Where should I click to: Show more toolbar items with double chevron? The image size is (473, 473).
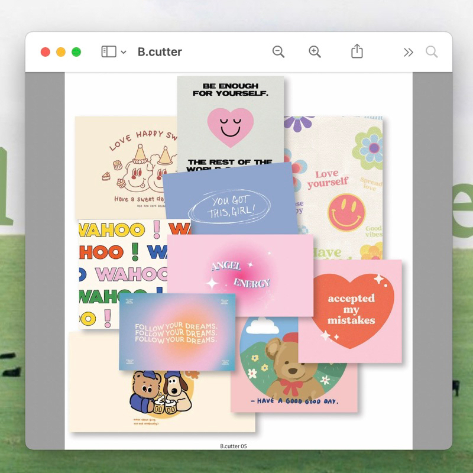click(x=408, y=52)
